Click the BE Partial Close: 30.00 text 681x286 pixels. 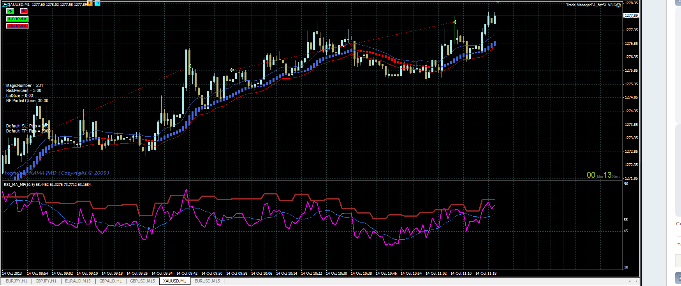coord(27,101)
